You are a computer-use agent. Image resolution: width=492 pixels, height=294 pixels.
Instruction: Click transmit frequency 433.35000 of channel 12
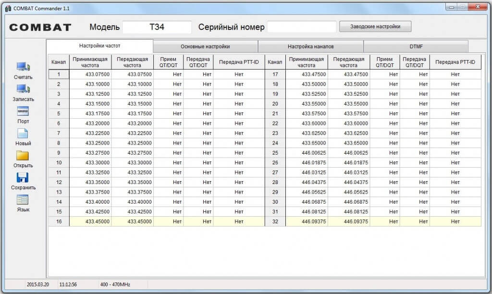pos(133,182)
